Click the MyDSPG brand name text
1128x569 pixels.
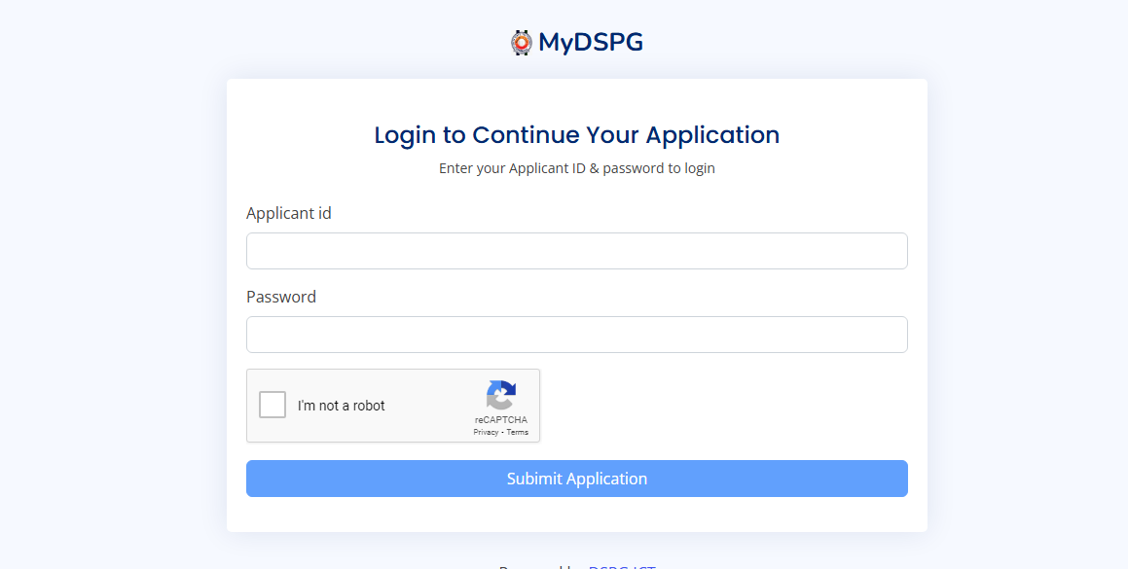[x=591, y=43]
